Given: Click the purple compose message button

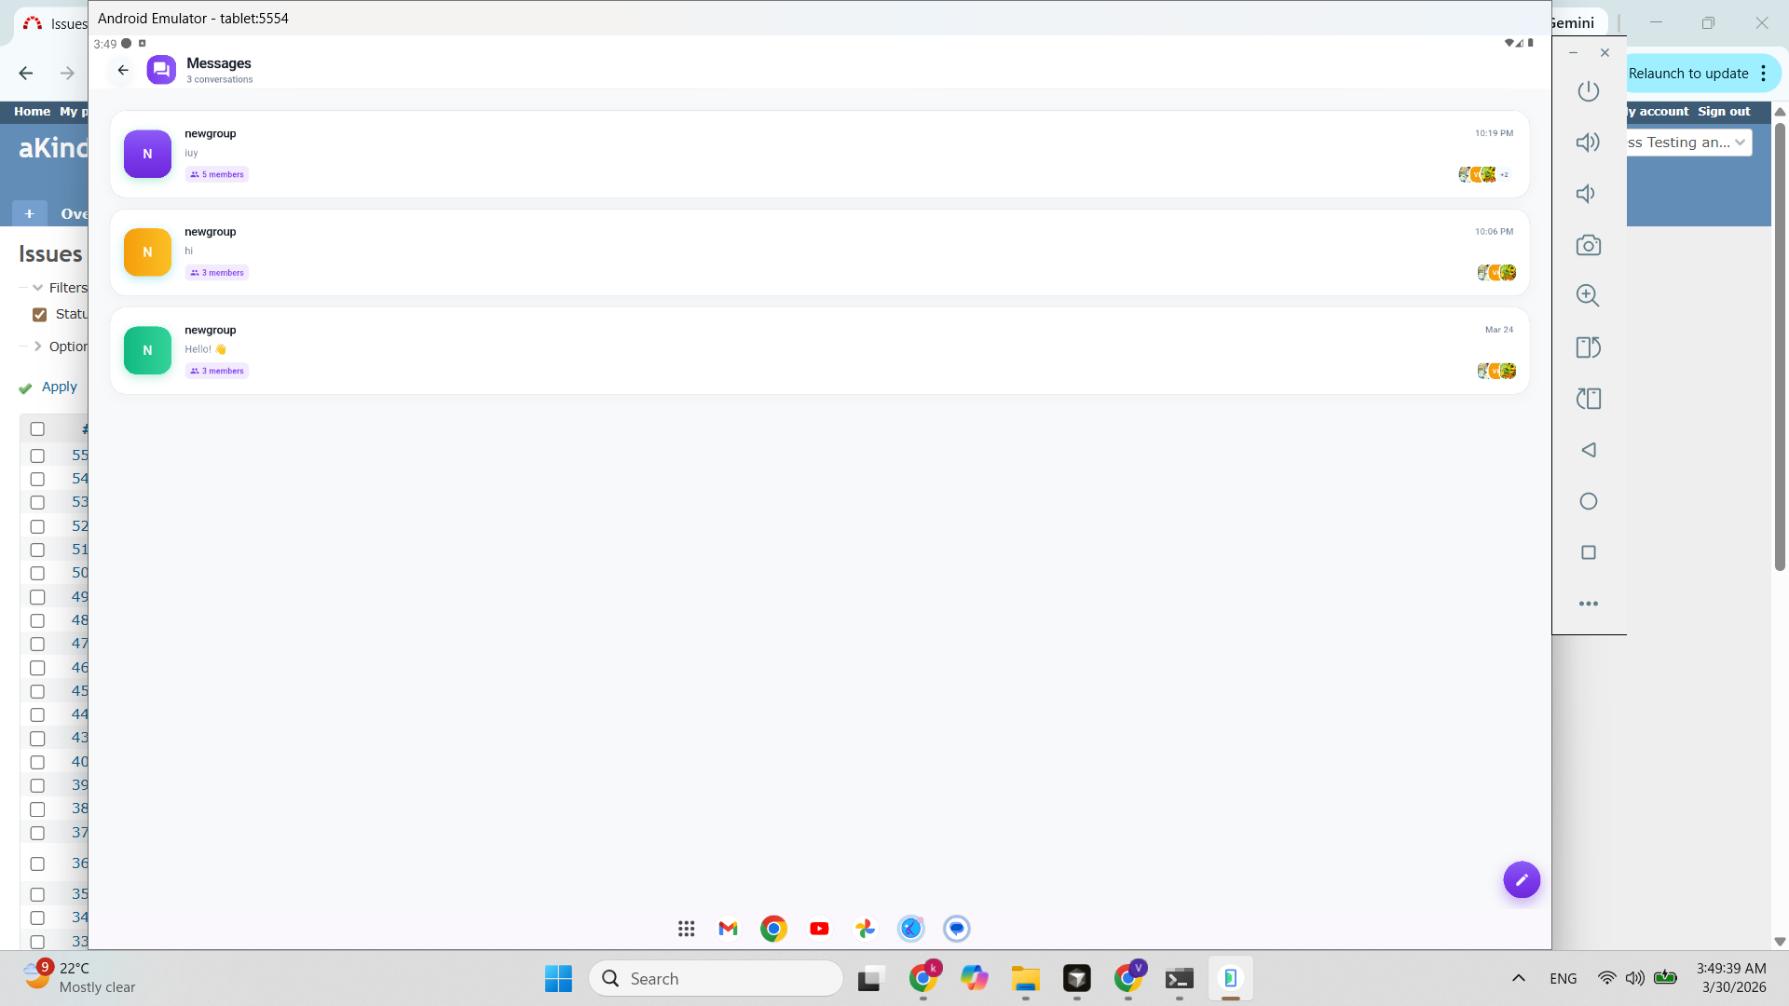Looking at the screenshot, I should click(x=1521, y=879).
